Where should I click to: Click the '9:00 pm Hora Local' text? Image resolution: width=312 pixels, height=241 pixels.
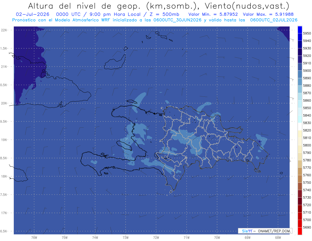click(115, 14)
